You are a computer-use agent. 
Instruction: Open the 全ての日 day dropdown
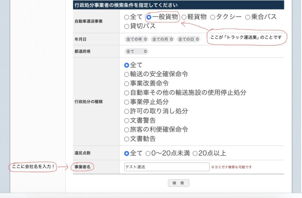(188, 39)
